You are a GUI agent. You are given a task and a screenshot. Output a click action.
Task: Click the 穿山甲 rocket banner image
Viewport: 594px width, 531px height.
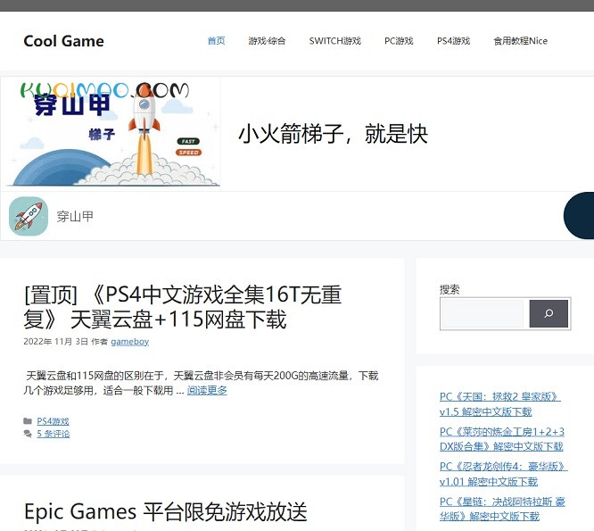(x=111, y=133)
